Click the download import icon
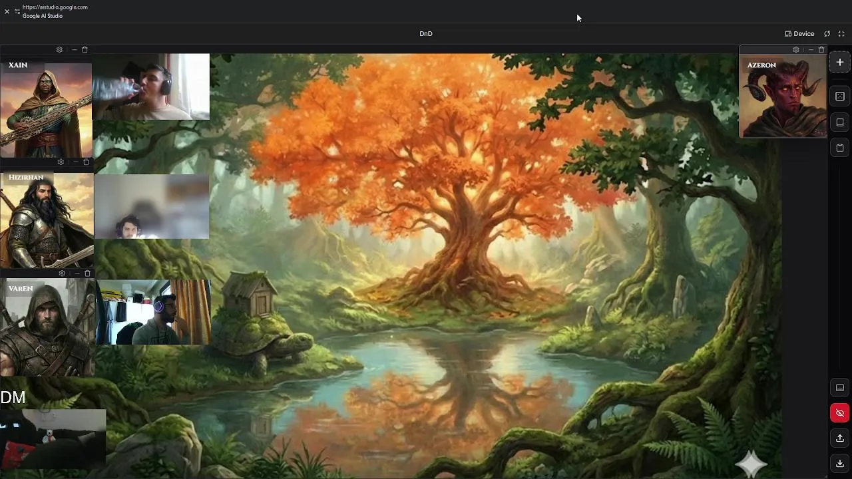The height and width of the screenshot is (479, 852). (x=840, y=464)
